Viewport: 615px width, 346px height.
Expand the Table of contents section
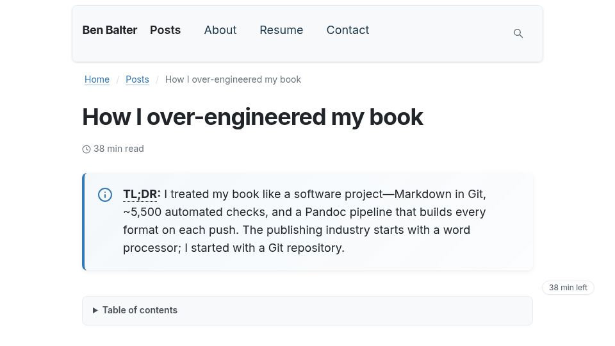click(x=307, y=310)
